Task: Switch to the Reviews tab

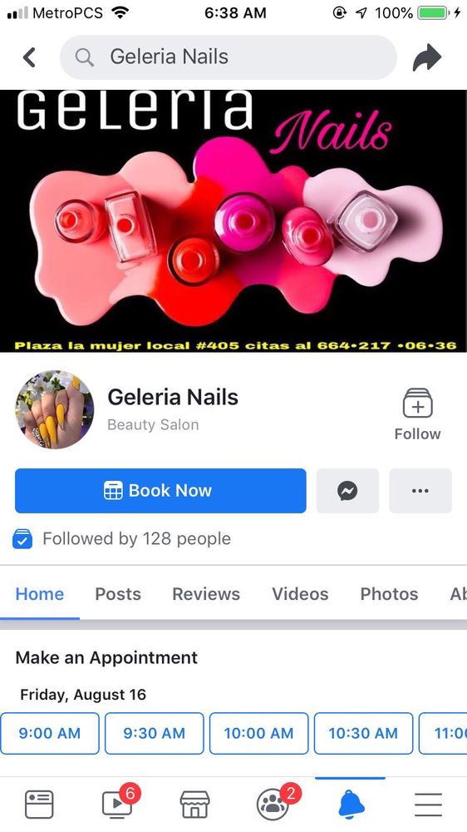Action: (x=206, y=594)
